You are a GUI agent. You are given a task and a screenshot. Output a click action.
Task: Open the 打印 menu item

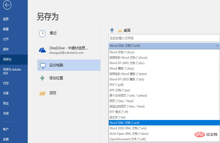pyautogui.click(x=6, y=83)
